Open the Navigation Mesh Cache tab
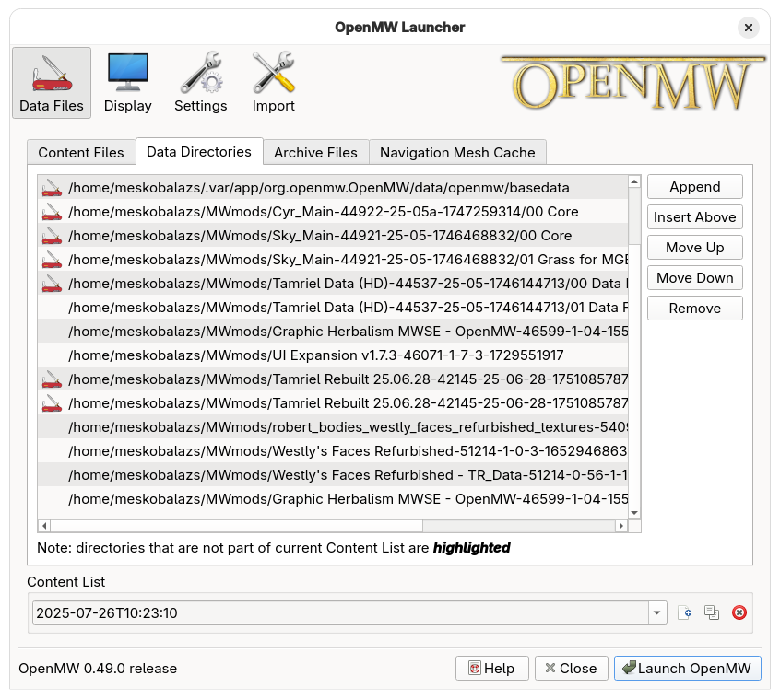 tap(457, 153)
